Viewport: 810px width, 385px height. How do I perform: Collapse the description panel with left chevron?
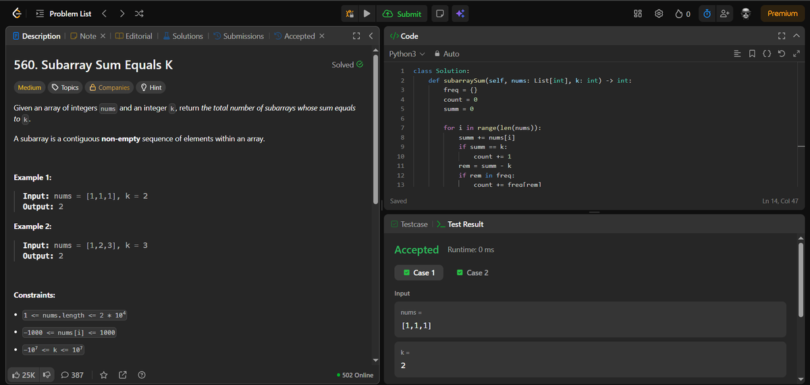(x=371, y=36)
